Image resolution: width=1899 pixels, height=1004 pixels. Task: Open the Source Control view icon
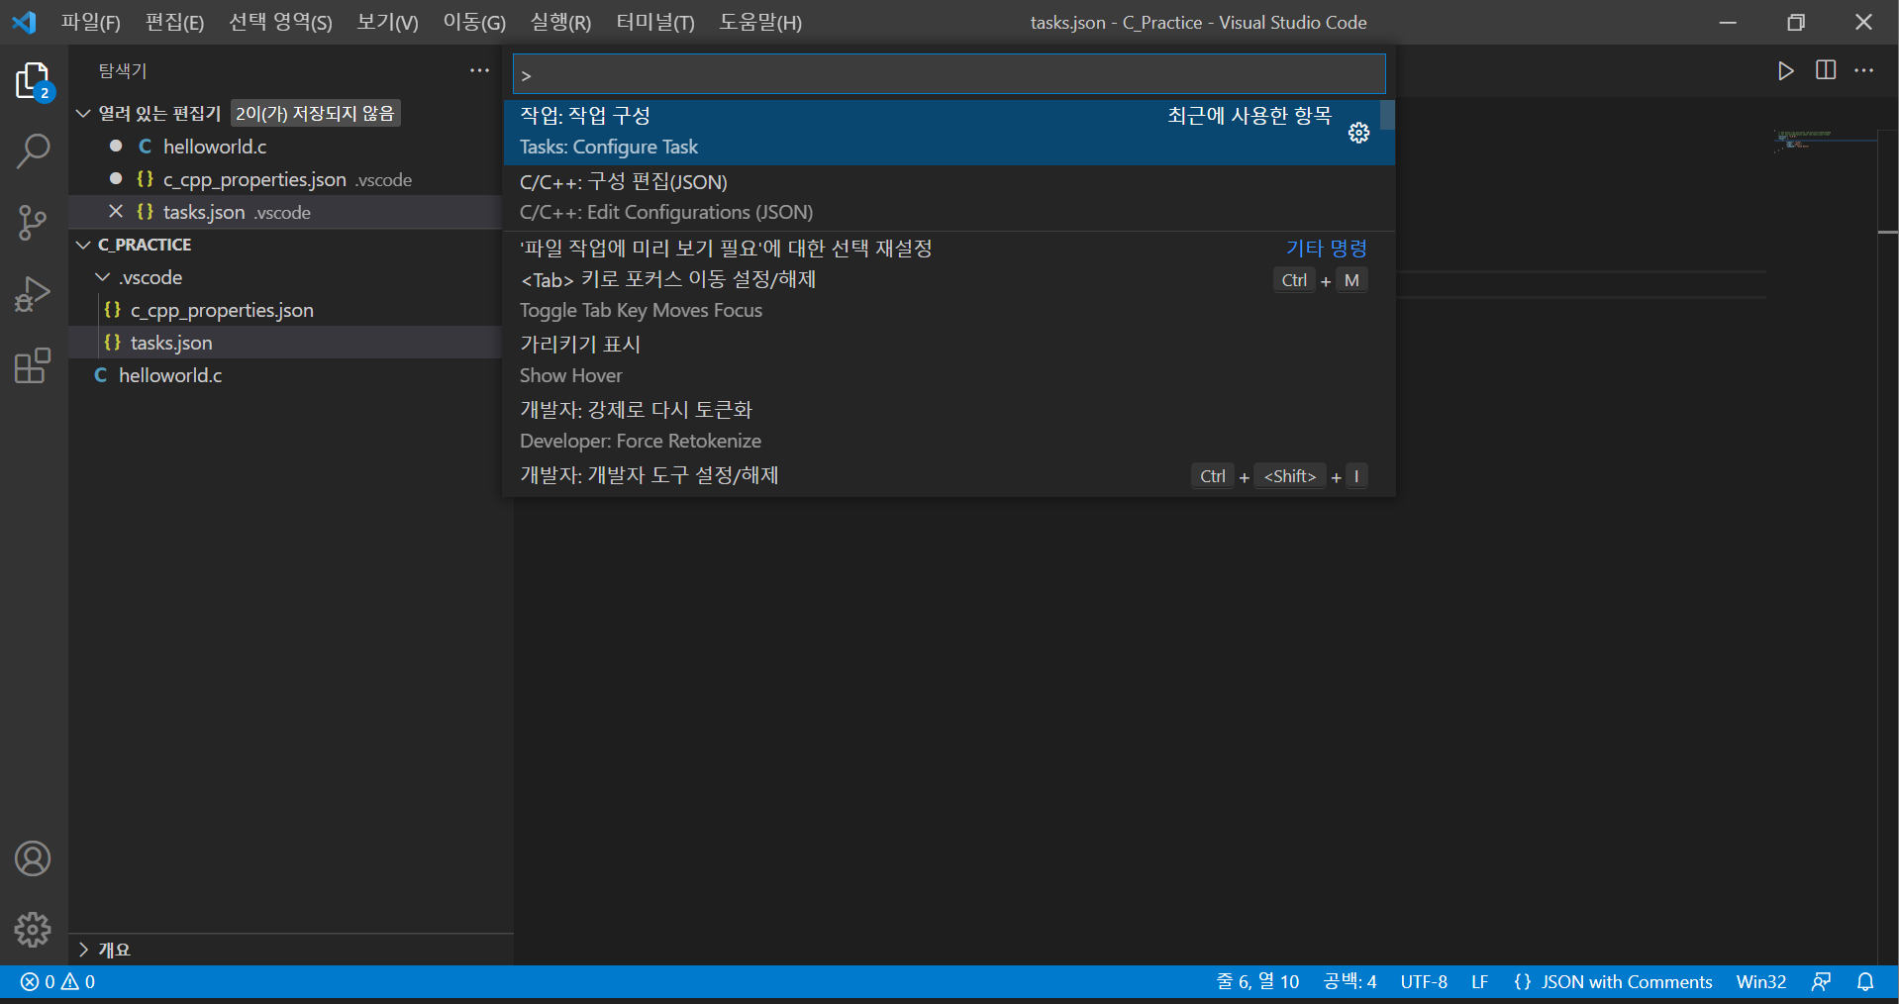pyautogui.click(x=33, y=223)
